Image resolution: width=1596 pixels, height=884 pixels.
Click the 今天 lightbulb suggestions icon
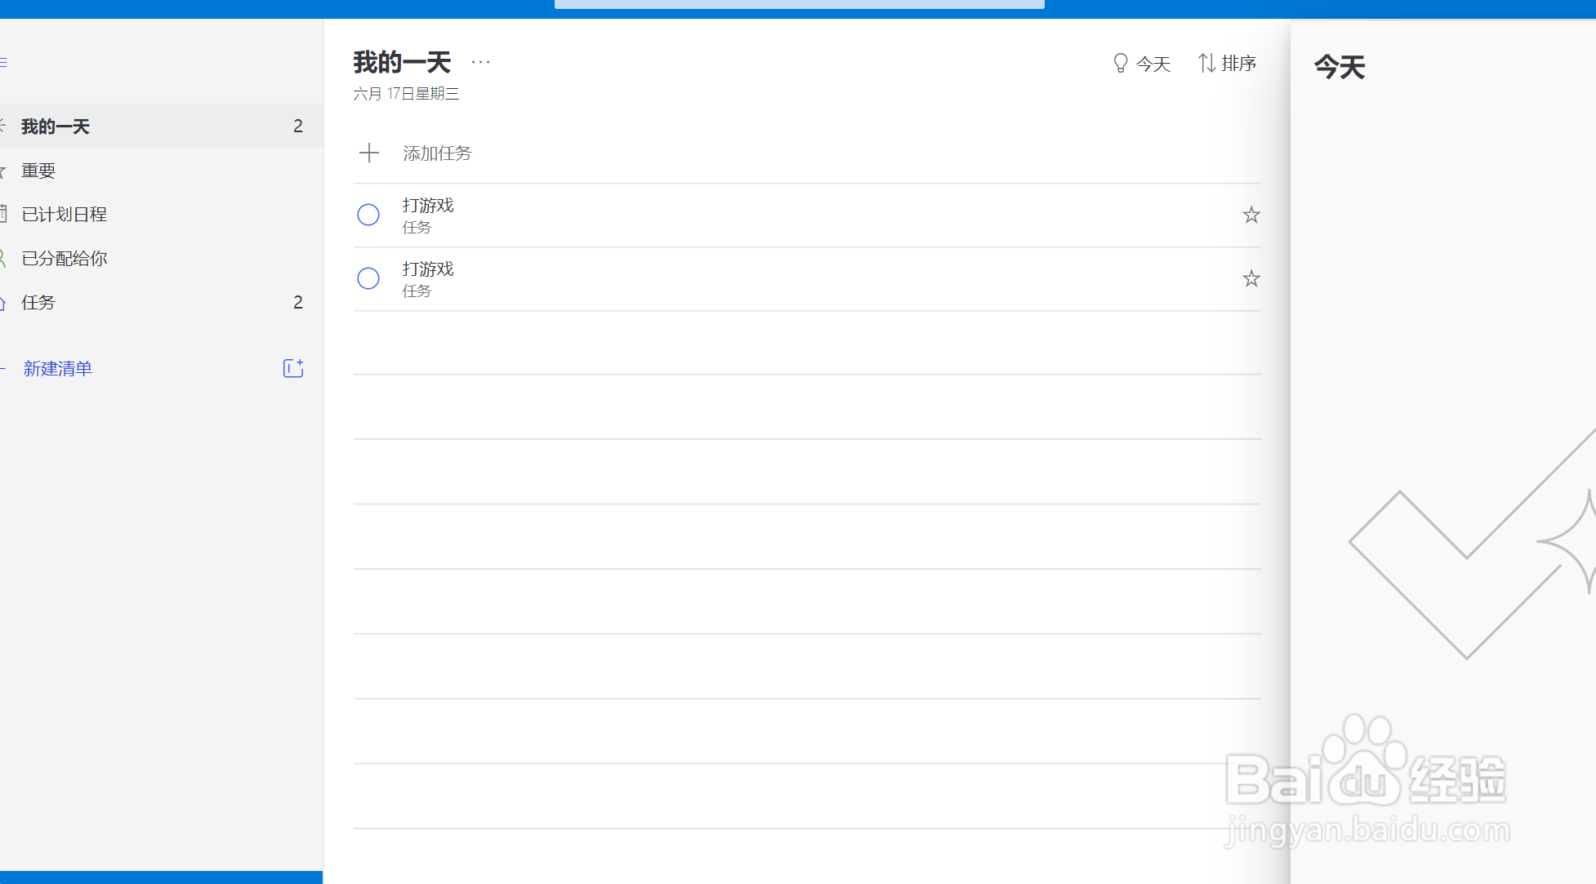1121,63
